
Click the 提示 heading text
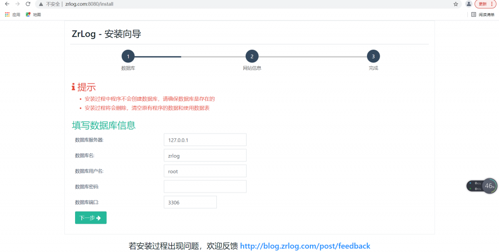(87, 87)
